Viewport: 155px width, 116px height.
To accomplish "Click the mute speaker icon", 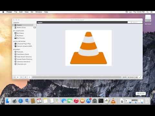I will [x=129, y=77].
